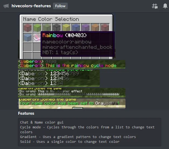Pick the dark blue block in top row
This screenshot has height=149, width=169.
(x=76, y=28)
